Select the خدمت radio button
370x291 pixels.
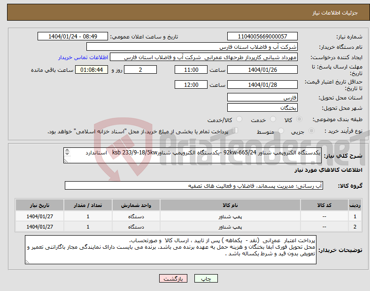pos(273,119)
